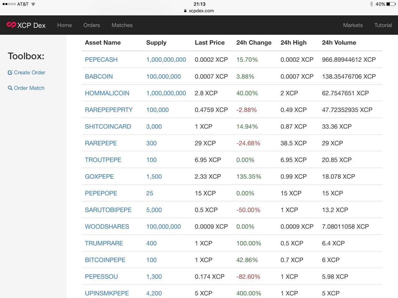Open the Tutorial nav item
Screen dimensions: 398x298
click(383, 25)
